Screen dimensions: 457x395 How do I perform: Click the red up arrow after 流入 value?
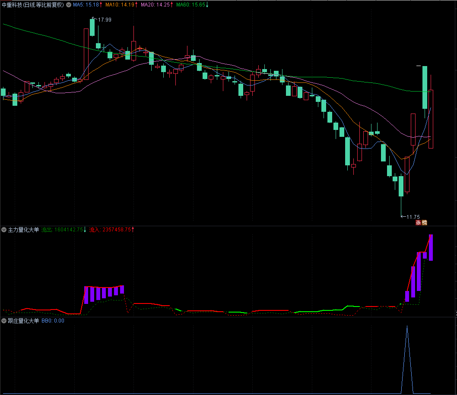point(133,230)
